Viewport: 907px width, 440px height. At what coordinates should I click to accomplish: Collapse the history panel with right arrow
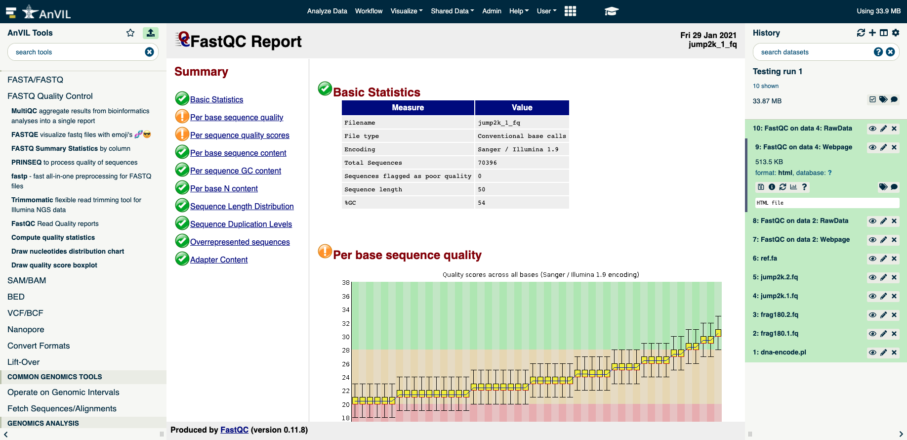point(901,434)
